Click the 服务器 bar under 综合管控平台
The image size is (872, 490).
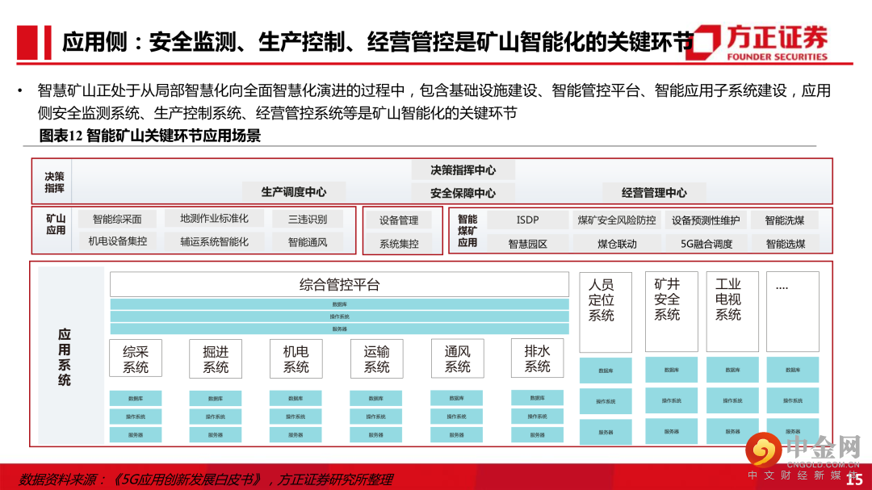(x=339, y=329)
